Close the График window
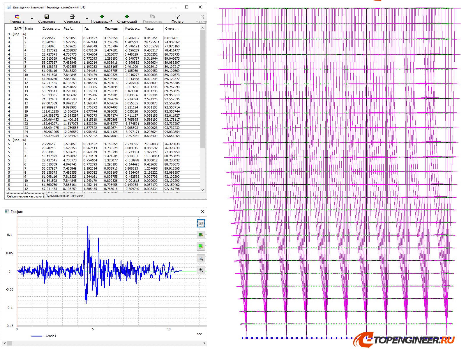 [202, 211]
